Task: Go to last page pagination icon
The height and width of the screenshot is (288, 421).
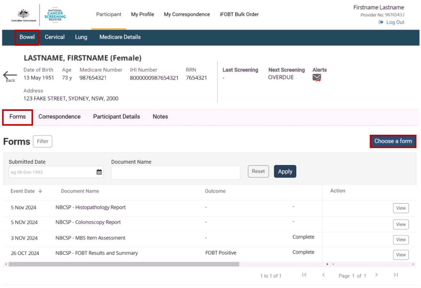Action: coord(396,275)
